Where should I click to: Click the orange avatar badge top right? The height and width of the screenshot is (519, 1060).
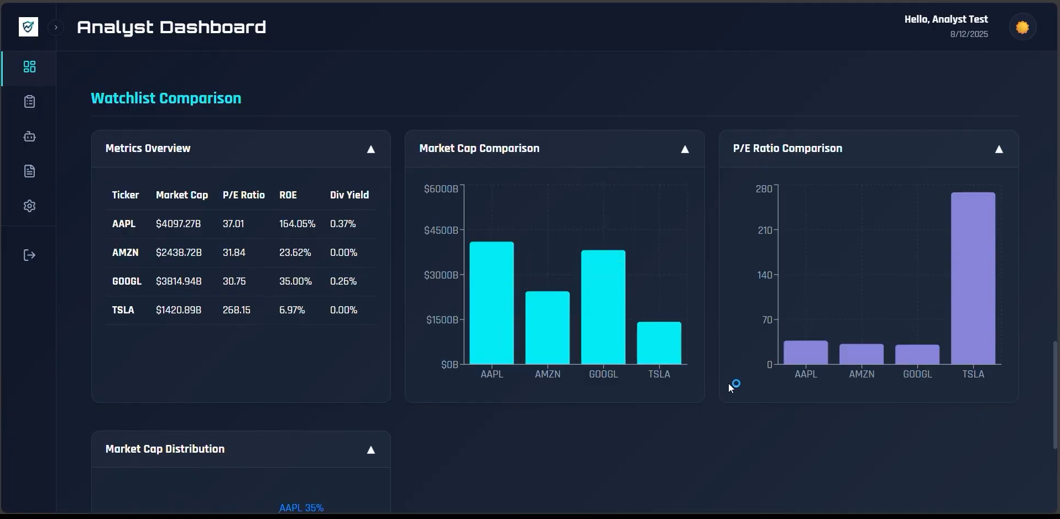tap(1022, 27)
